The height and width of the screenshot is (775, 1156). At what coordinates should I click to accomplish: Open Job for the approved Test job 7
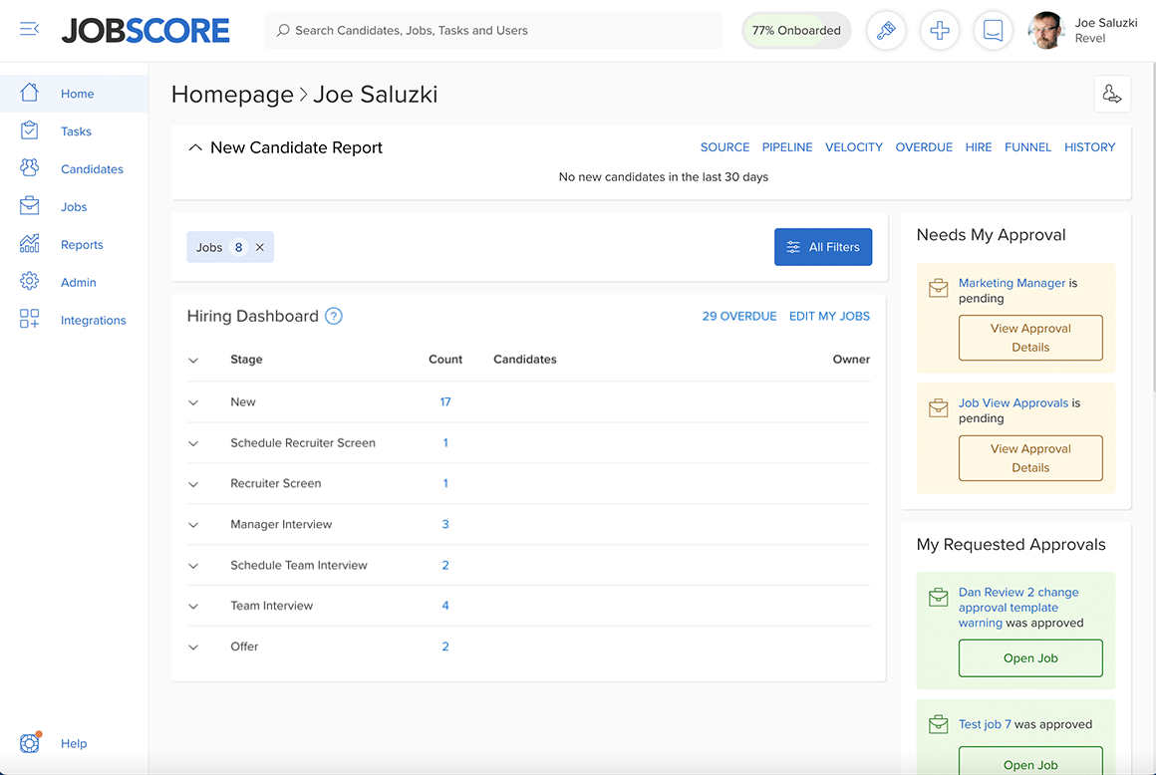1030,762
